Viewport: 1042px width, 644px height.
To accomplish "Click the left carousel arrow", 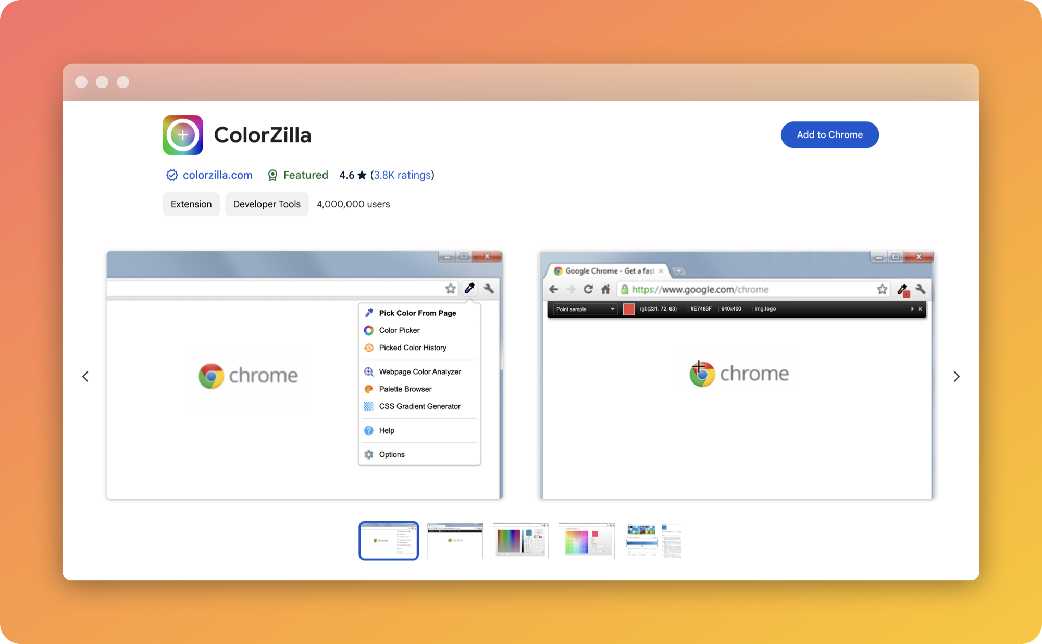I will pyautogui.click(x=85, y=376).
